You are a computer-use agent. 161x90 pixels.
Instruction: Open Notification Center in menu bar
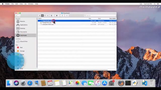pos(158,4)
